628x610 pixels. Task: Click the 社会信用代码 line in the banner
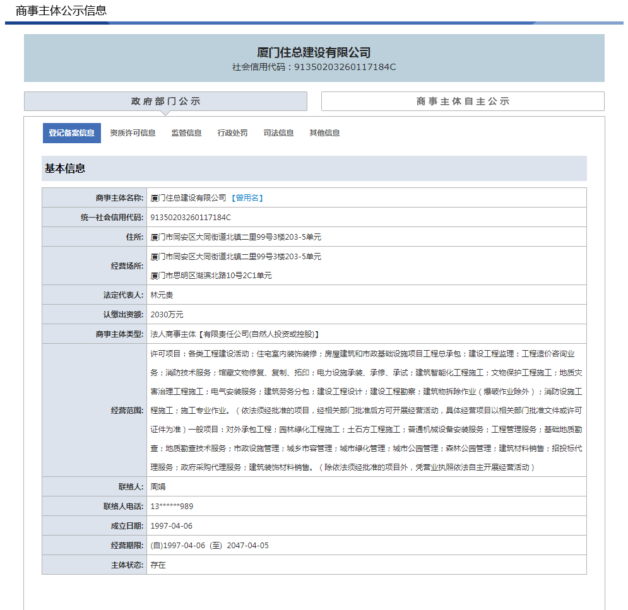coord(314,67)
